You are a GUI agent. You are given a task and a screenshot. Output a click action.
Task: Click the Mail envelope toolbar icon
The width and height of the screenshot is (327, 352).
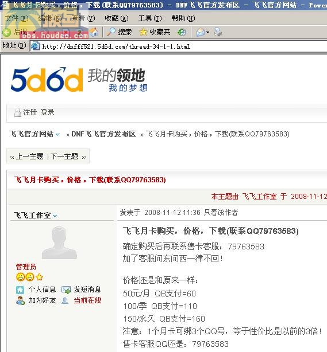(201, 32)
